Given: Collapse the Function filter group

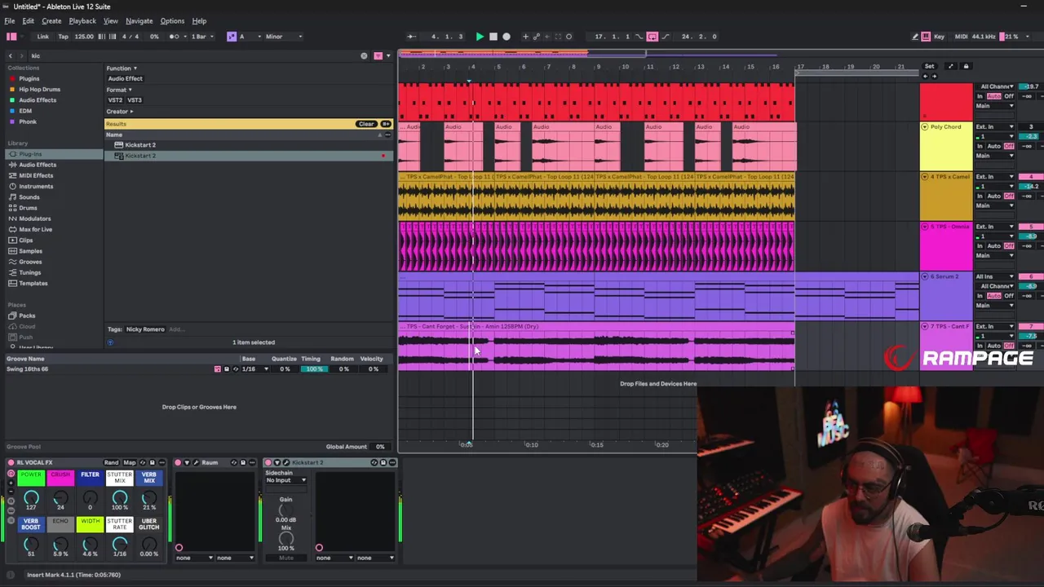Looking at the screenshot, I should (x=122, y=68).
